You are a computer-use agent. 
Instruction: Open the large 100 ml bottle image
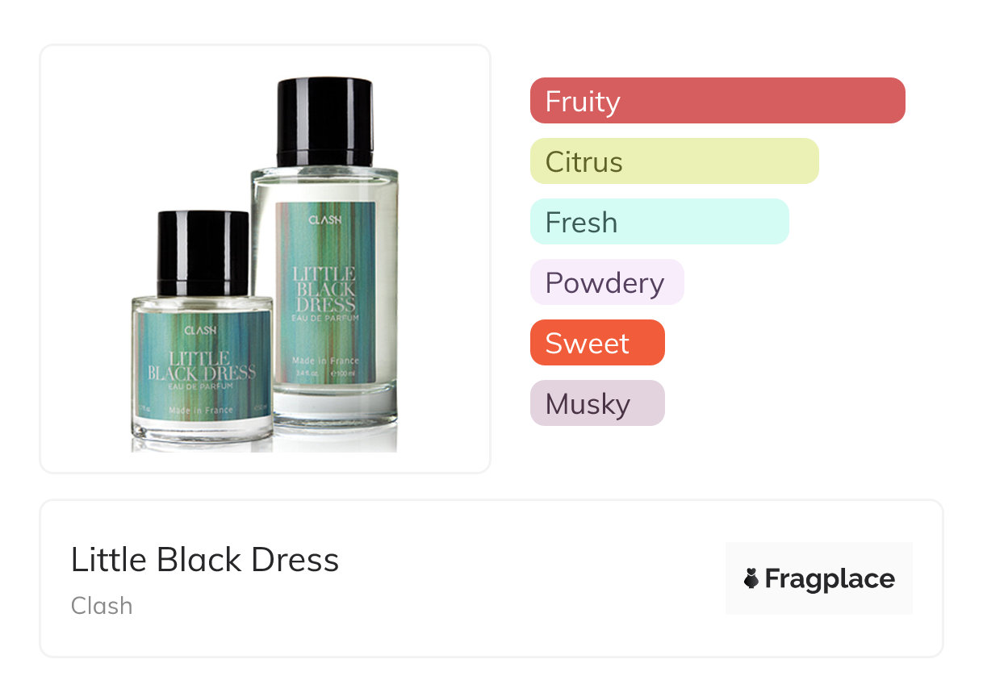pyautogui.click(x=325, y=252)
